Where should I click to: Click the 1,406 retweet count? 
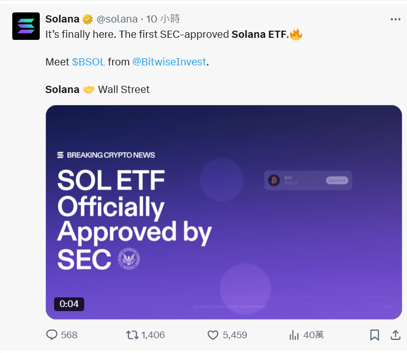pos(153,335)
